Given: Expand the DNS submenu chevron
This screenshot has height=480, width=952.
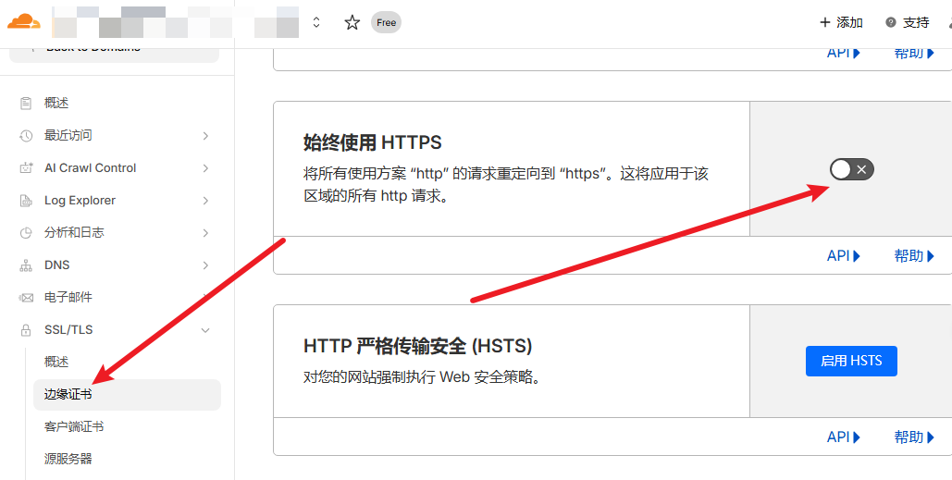Looking at the screenshot, I should pos(205,265).
